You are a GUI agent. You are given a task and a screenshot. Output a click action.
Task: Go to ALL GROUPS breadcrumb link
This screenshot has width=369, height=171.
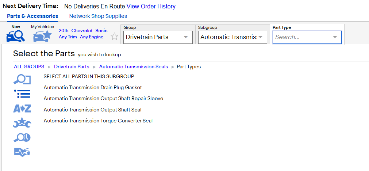click(x=29, y=66)
